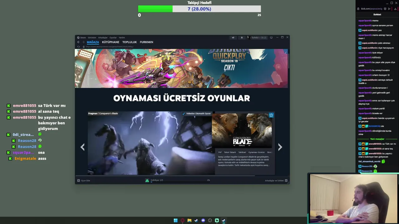The height and width of the screenshot is (224, 399).
Task: Click the furknkn profile avatar in Steam
Action: click(249, 38)
